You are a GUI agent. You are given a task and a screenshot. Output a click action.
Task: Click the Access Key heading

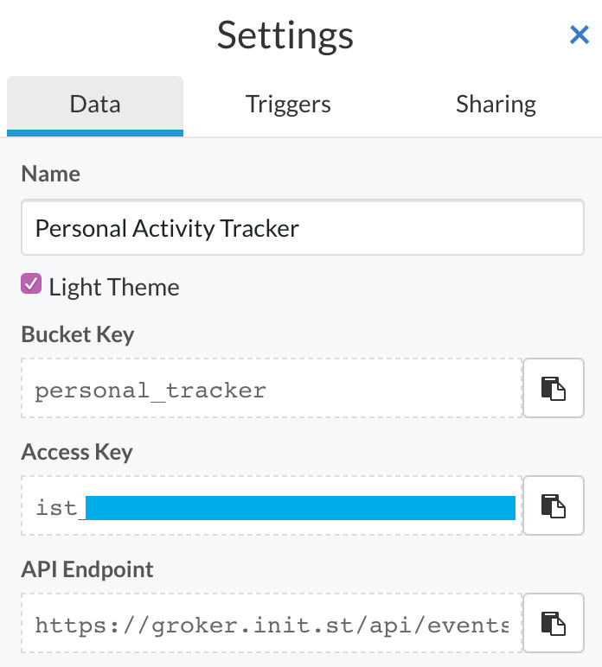pyautogui.click(x=77, y=452)
